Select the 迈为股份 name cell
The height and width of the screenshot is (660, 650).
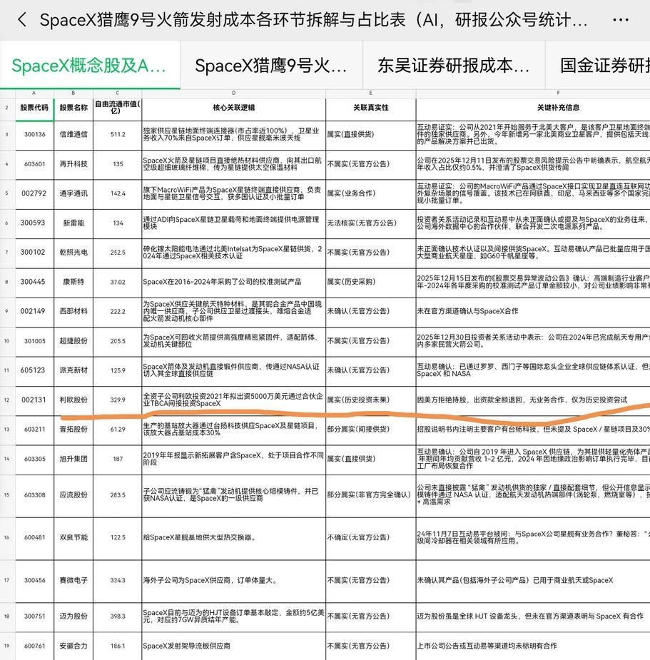[73, 616]
